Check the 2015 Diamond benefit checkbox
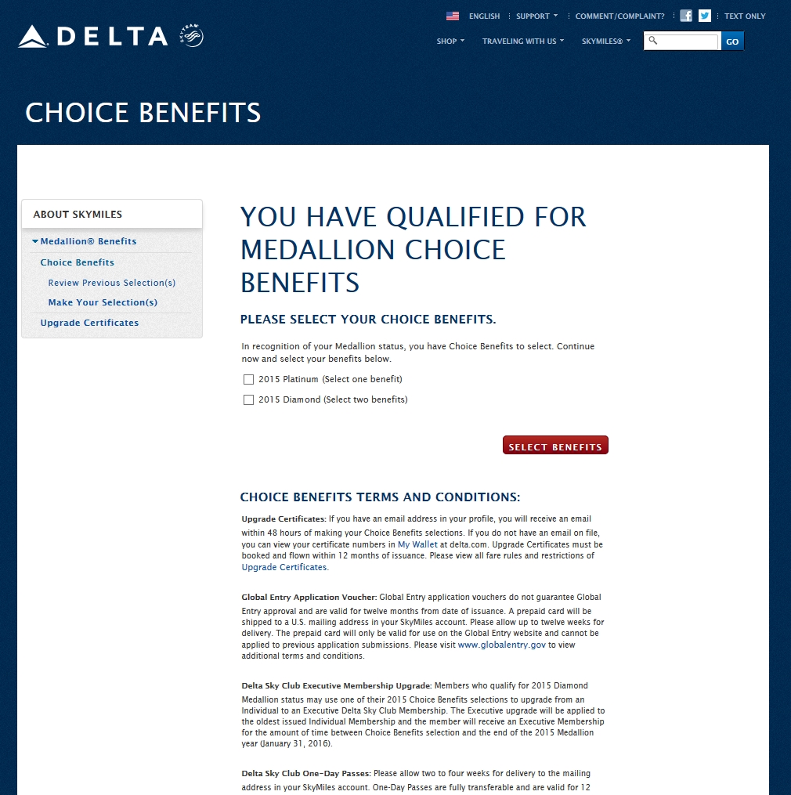Viewport: 791px width, 795px height. click(x=248, y=399)
